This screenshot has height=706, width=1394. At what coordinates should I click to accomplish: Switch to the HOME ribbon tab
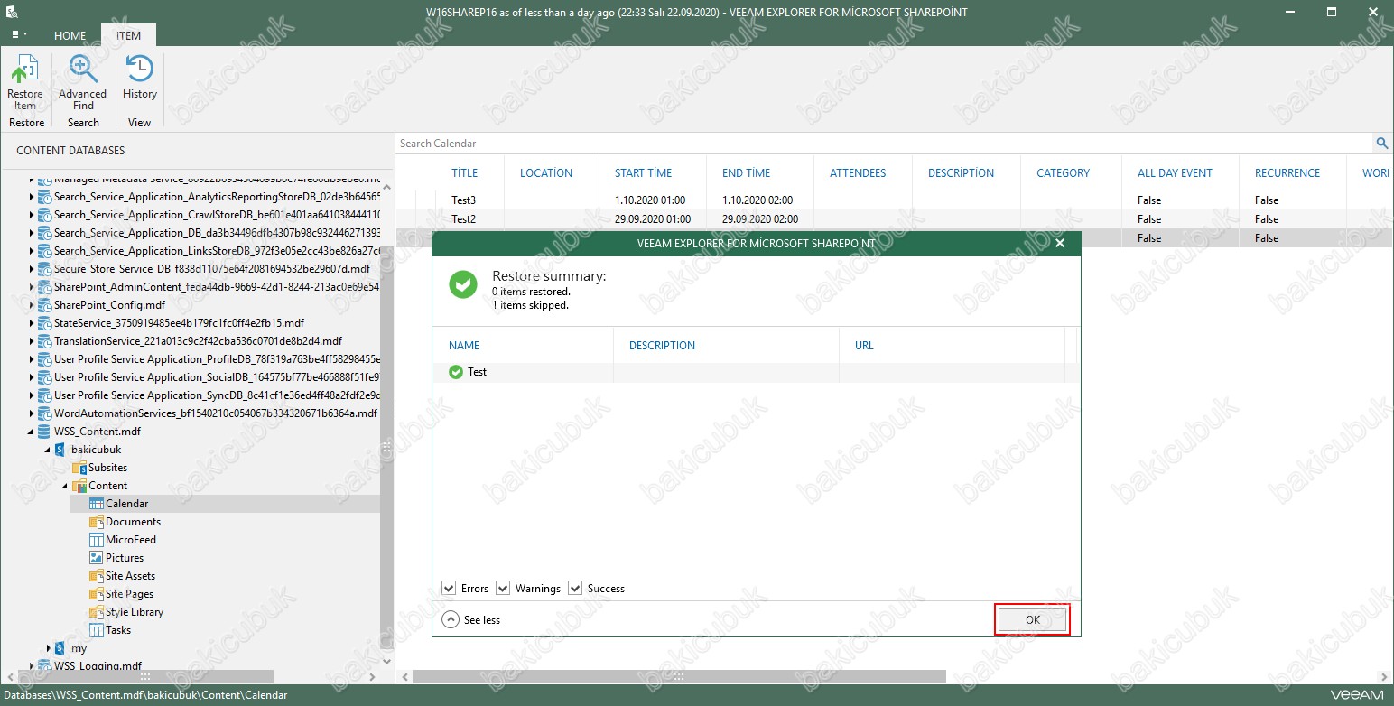click(x=70, y=36)
